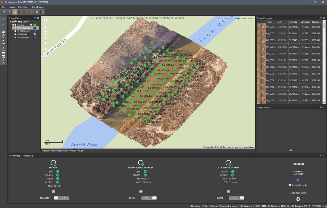Choose the measure area tool
The height and width of the screenshot is (208, 327).
[27, 12]
